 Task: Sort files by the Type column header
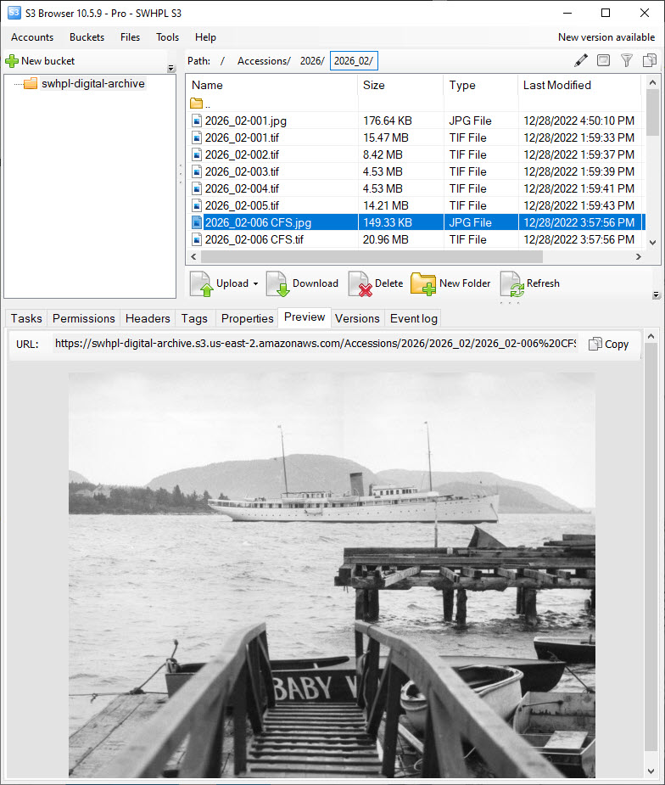click(481, 85)
